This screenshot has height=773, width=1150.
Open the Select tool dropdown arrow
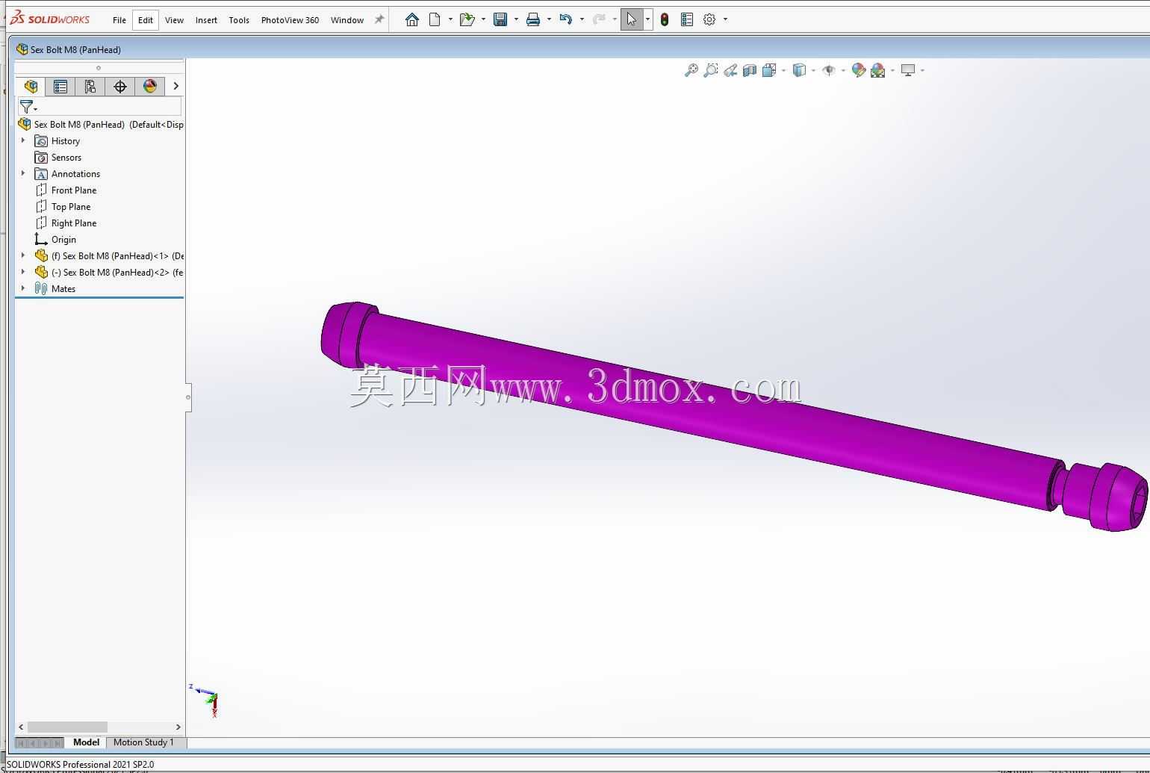click(x=647, y=19)
